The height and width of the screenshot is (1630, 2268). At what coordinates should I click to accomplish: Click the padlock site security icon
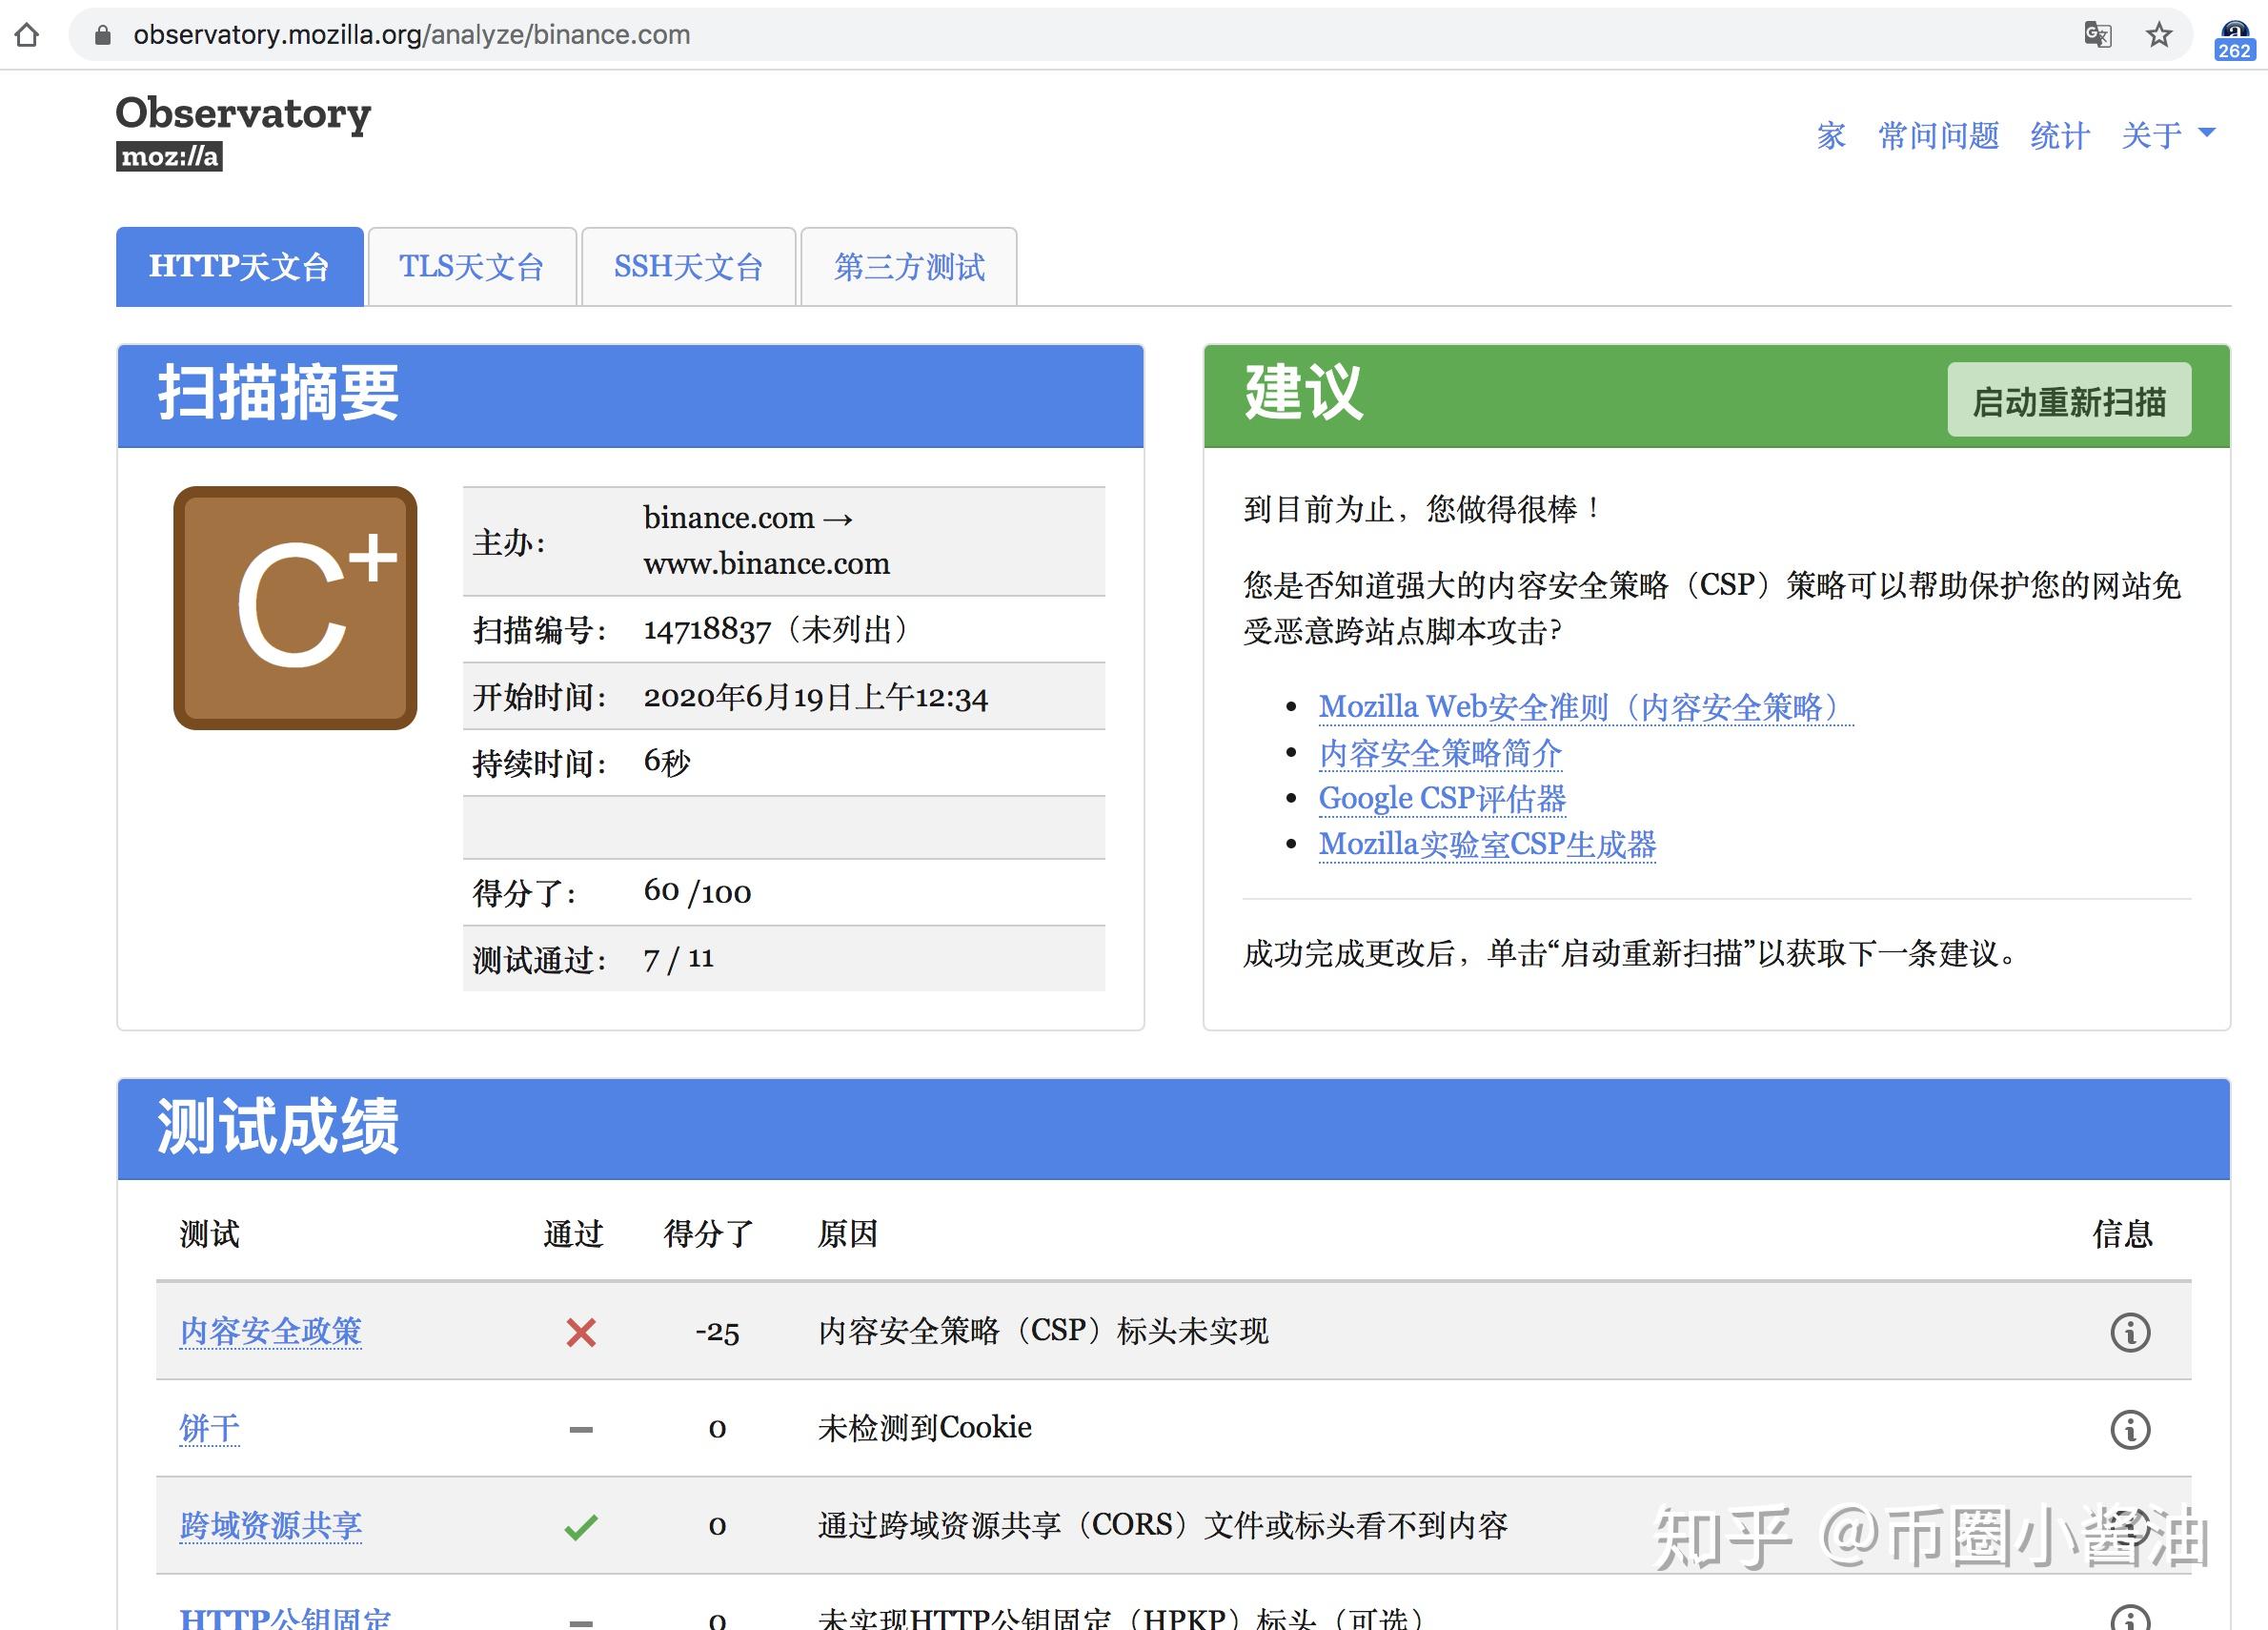point(102,35)
